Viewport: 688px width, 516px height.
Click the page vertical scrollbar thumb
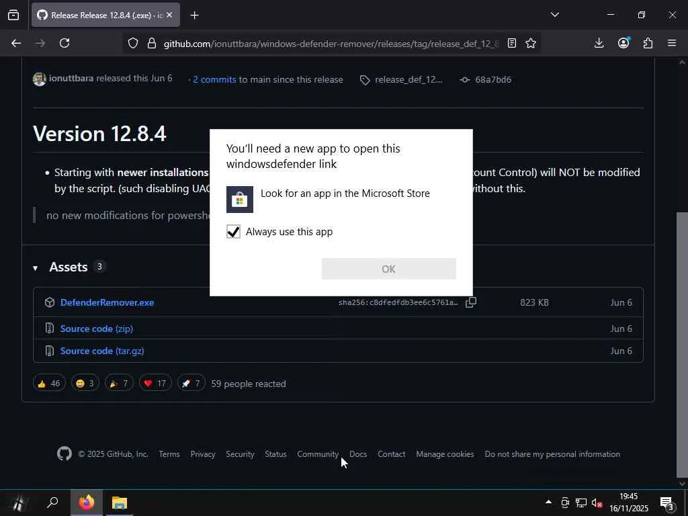point(682,345)
